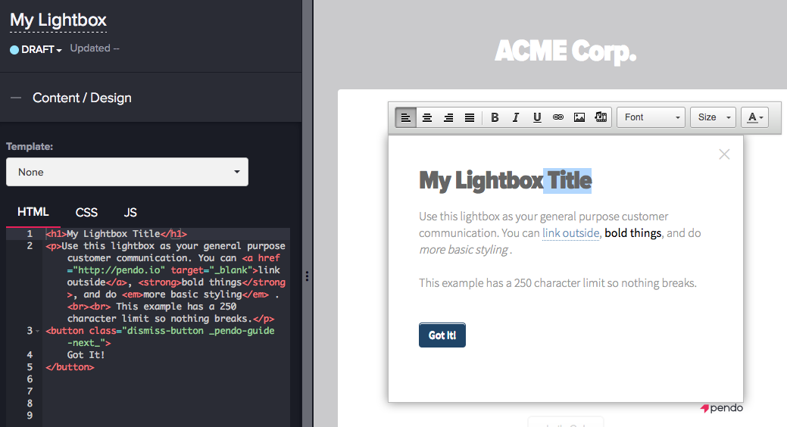This screenshot has width=787, height=427.
Task: Center align text in editor toolbar
Action: (x=427, y=117)
